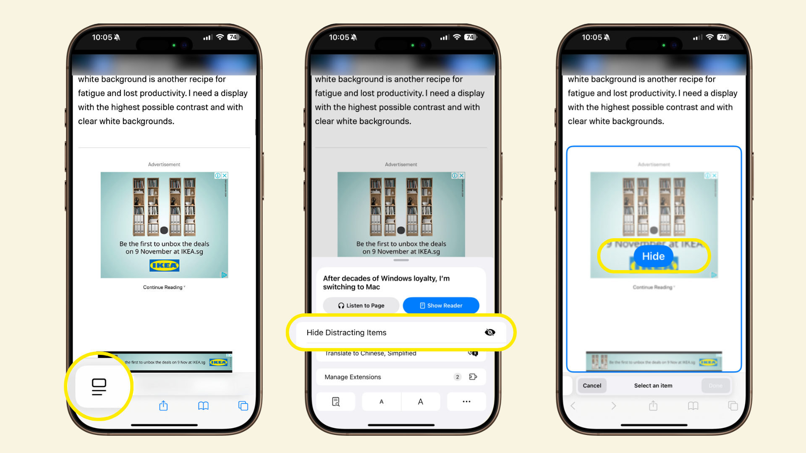
Task: Tap the Tabs icon in toolbar
Action: click(x=241, y=406)
